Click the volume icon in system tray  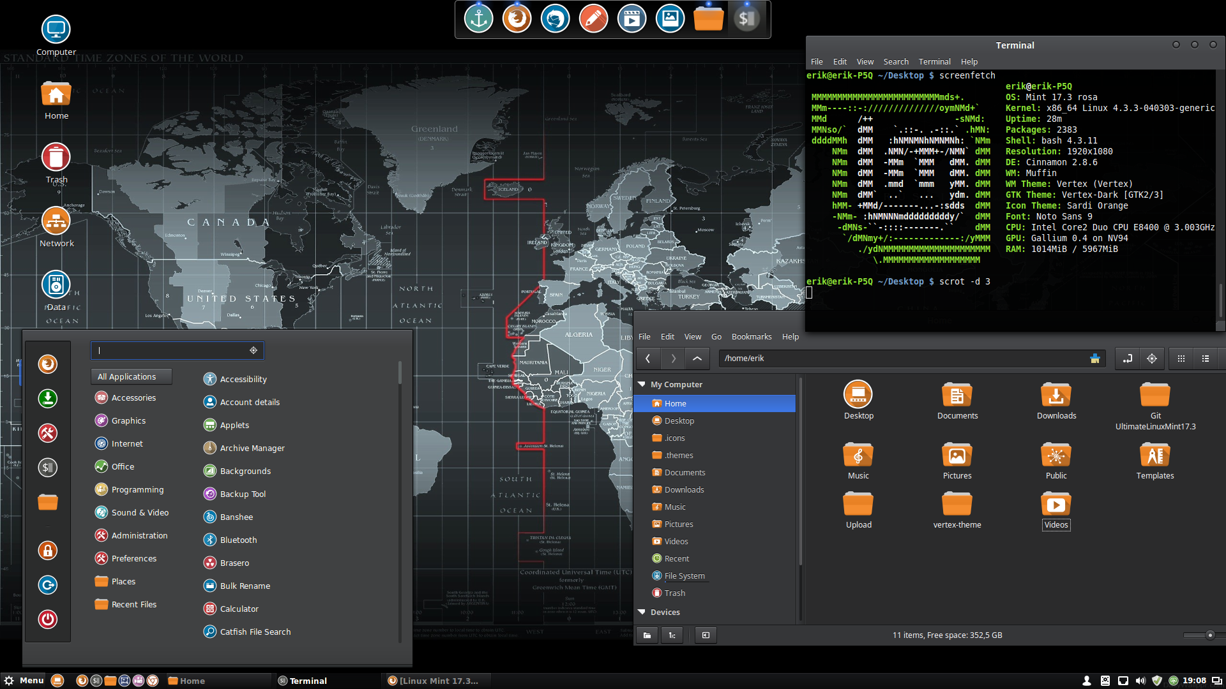[x=1140, y=681]
